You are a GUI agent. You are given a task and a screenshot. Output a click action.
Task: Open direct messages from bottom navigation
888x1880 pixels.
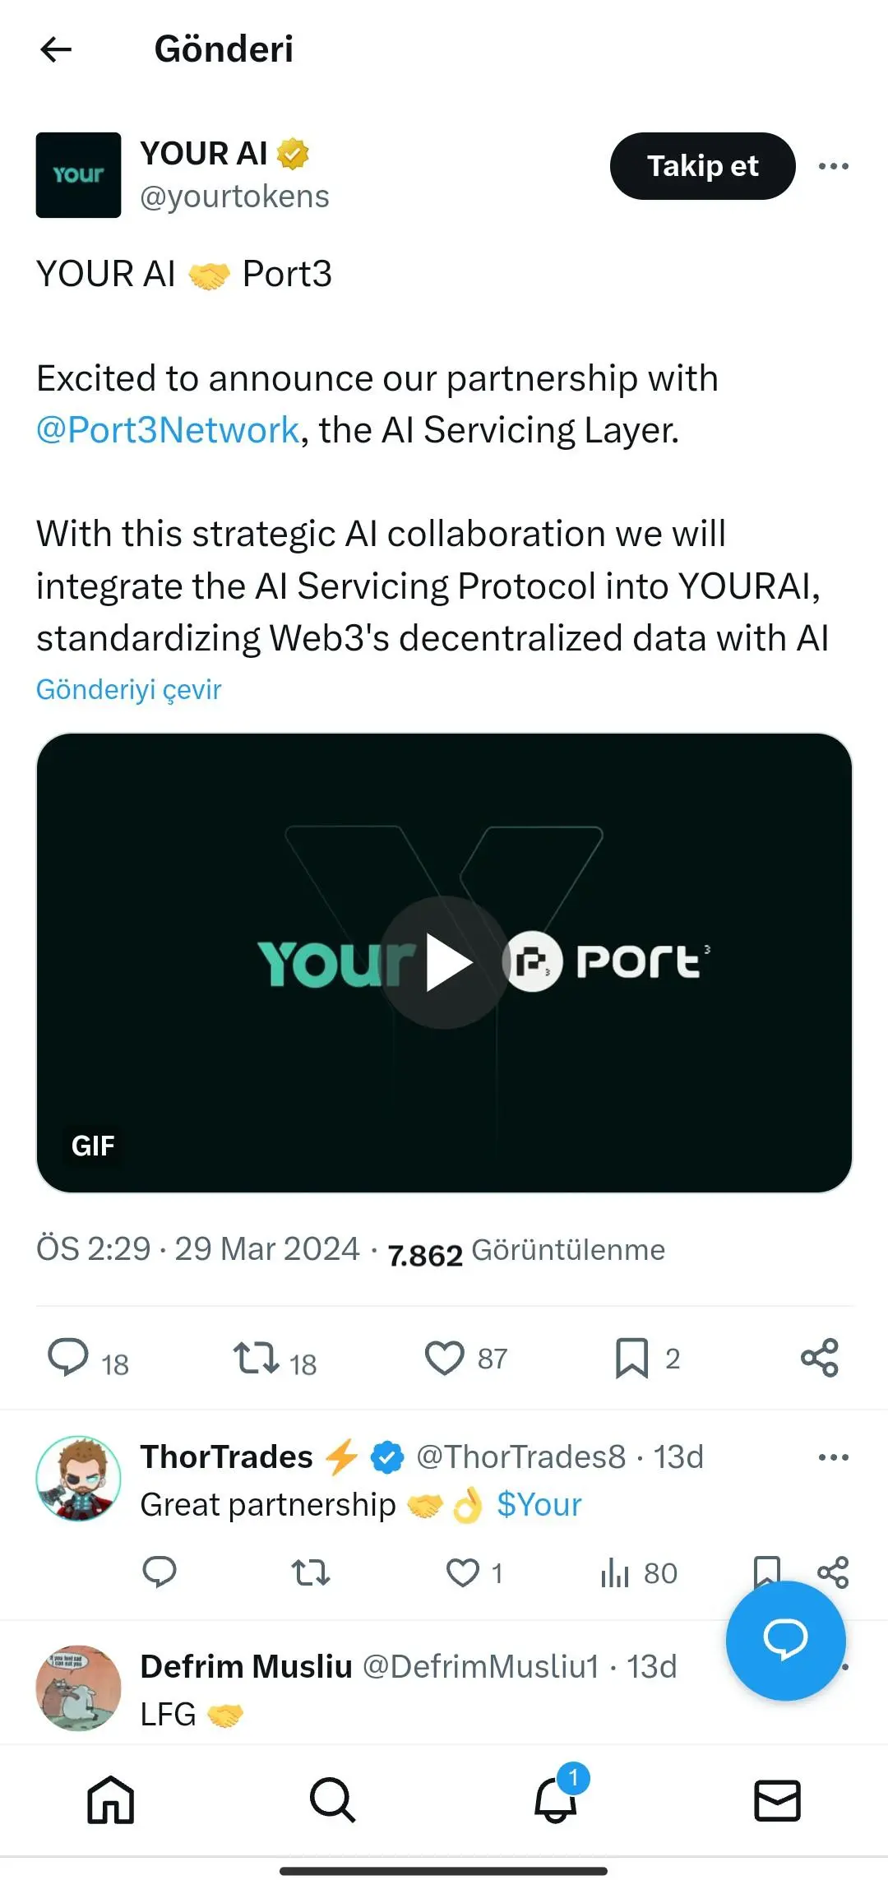tap(777, 1799)
